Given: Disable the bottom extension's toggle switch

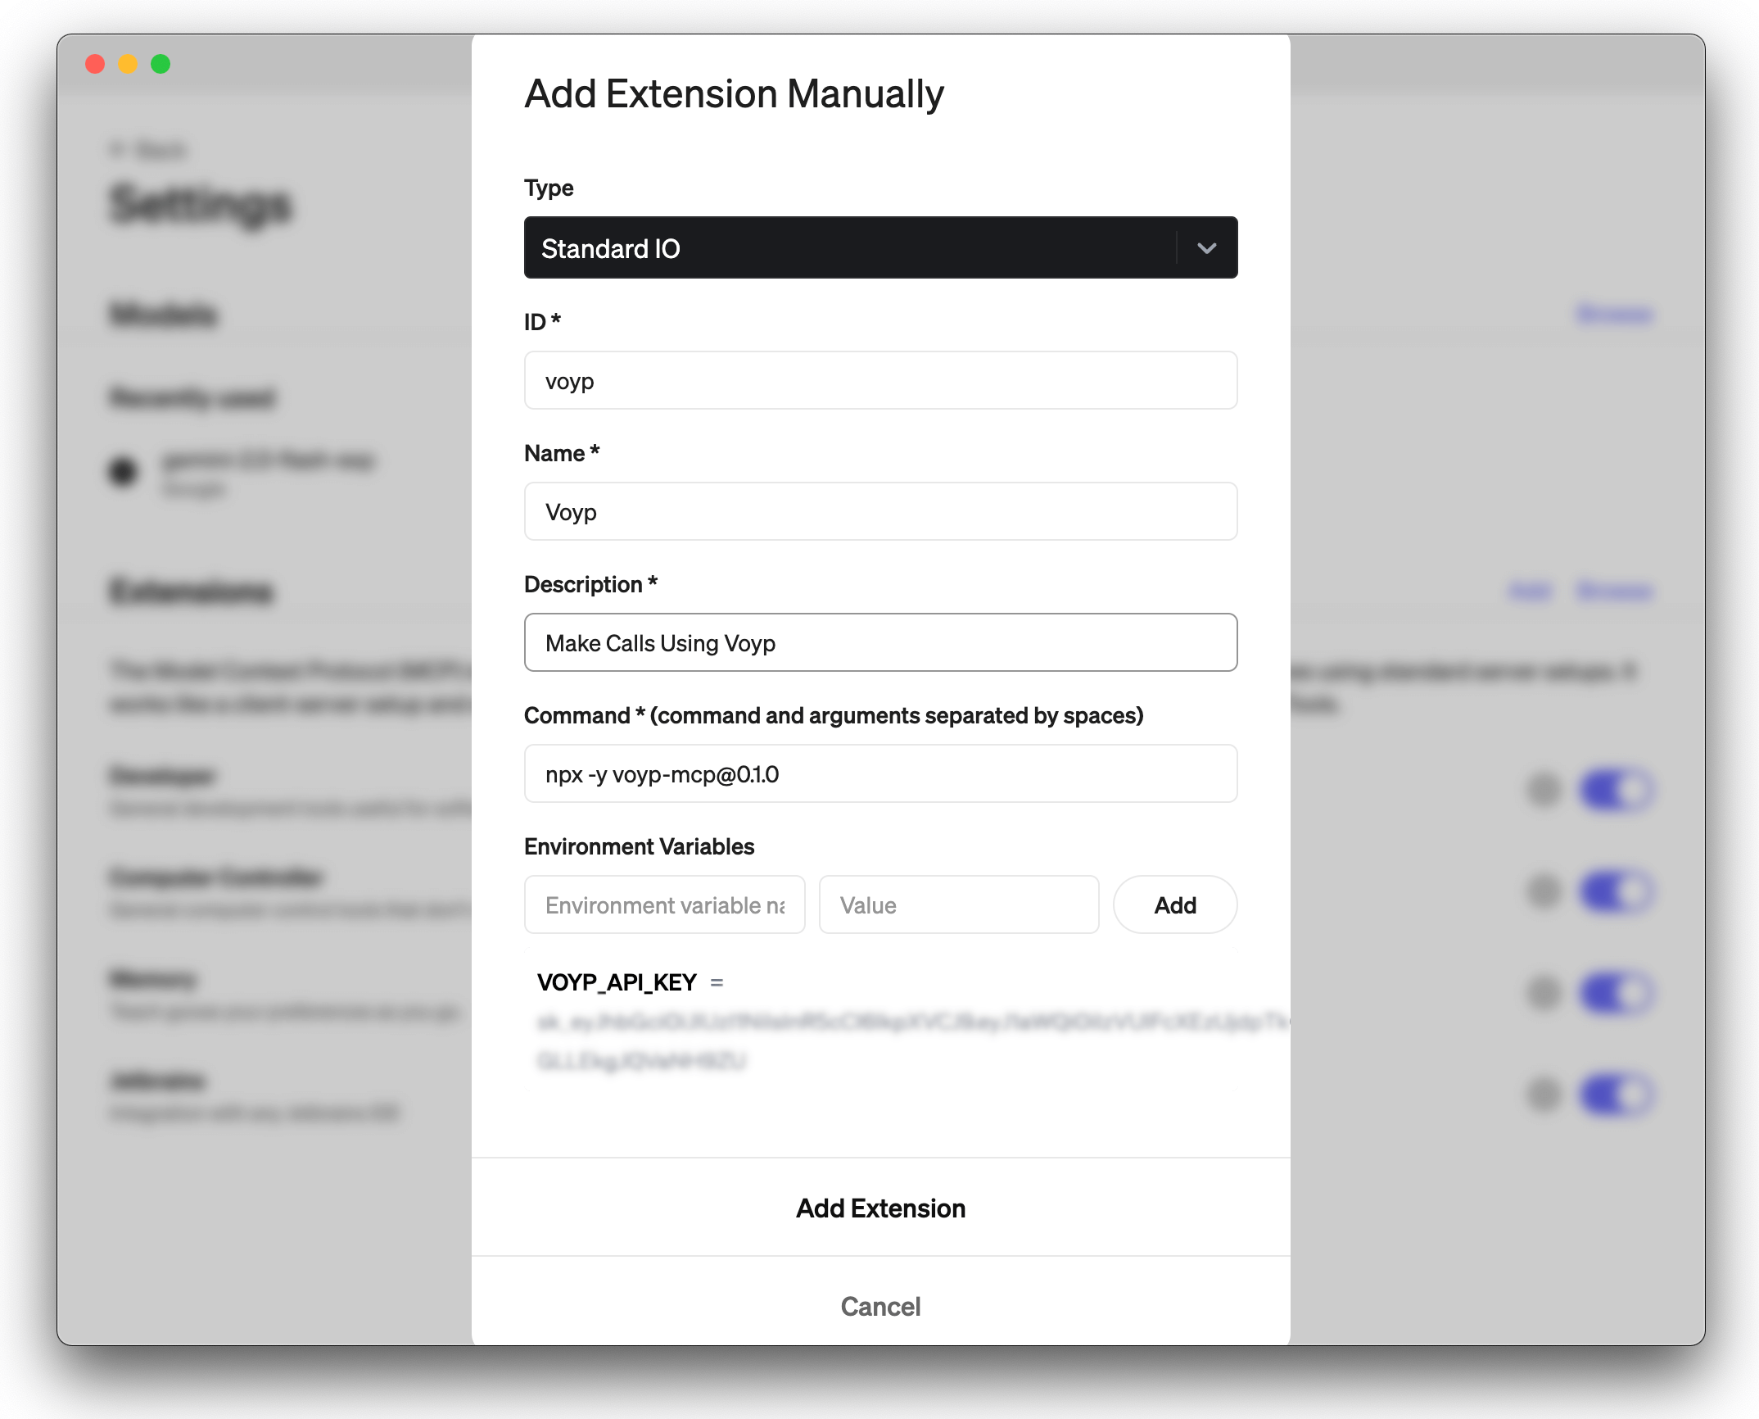Looking at the screenshot, I should click(1617, 1094).
